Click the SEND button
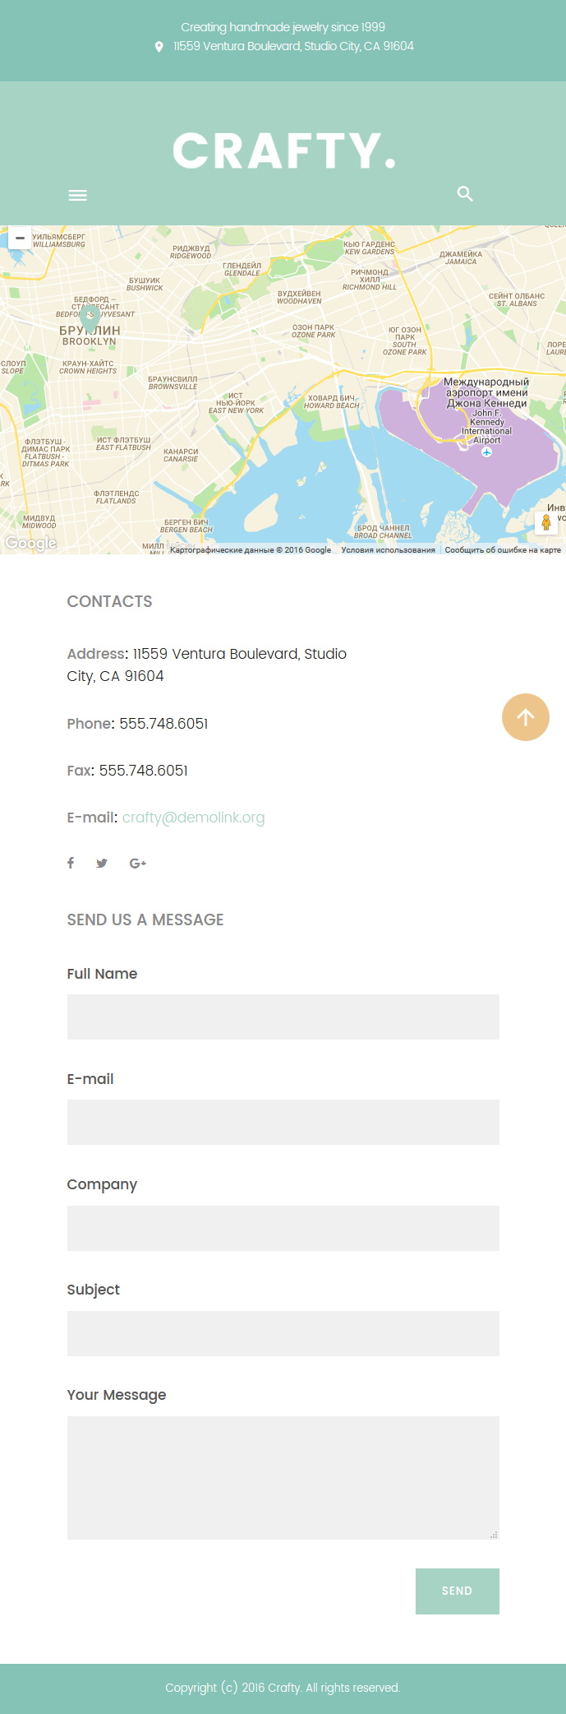This screenshot has height=1714, width=566. click(x=458, y=1591)
